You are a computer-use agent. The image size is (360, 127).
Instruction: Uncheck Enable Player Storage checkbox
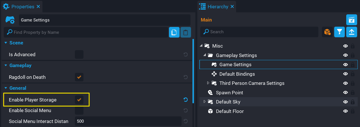79,100
